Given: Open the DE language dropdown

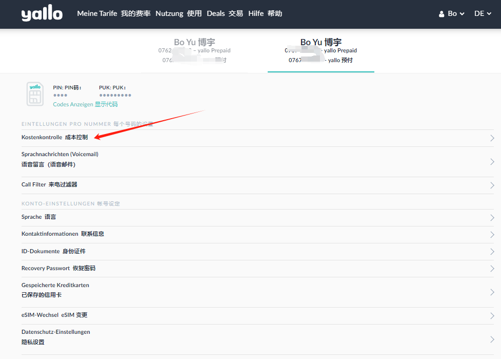Looking at the screenshot, I should click(x=483, y=14).
